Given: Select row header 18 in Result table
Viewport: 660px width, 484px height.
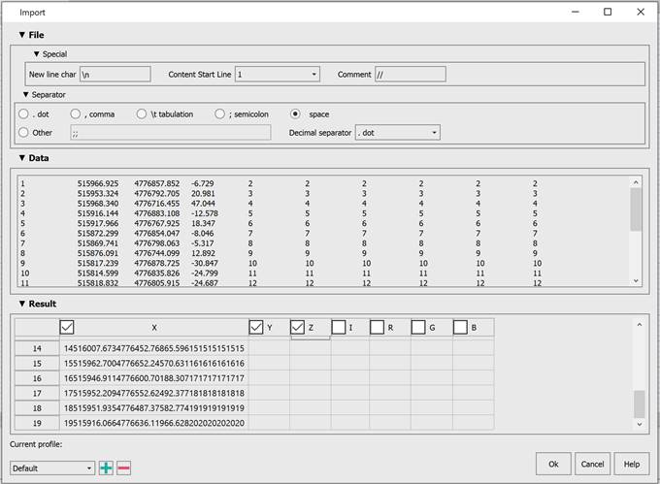Looking at the screenshot, I should pyautogui.click(x=37, y=408).
